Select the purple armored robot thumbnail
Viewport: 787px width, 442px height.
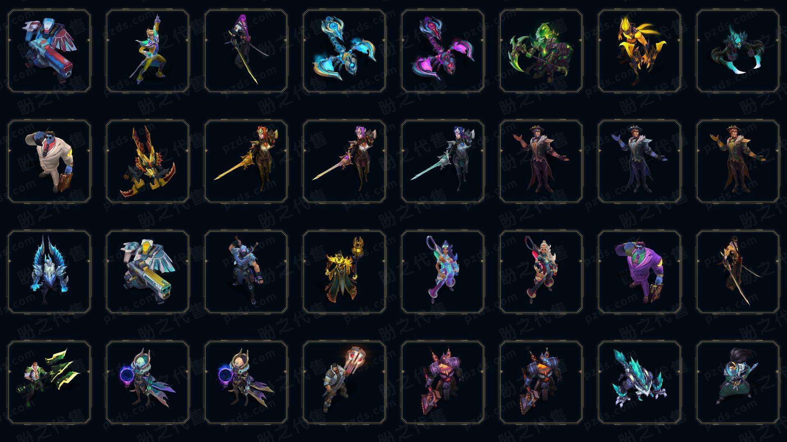pos(443,382)
